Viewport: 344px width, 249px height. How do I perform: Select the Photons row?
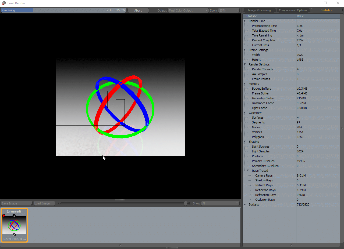(292, 156)
